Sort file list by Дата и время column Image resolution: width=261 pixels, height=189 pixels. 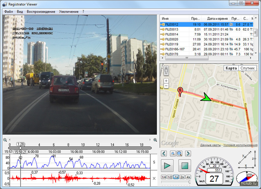pos(215,19)
